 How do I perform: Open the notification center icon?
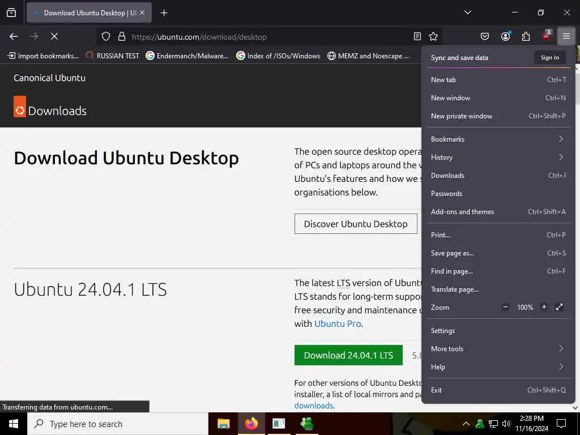click(561, 424)
